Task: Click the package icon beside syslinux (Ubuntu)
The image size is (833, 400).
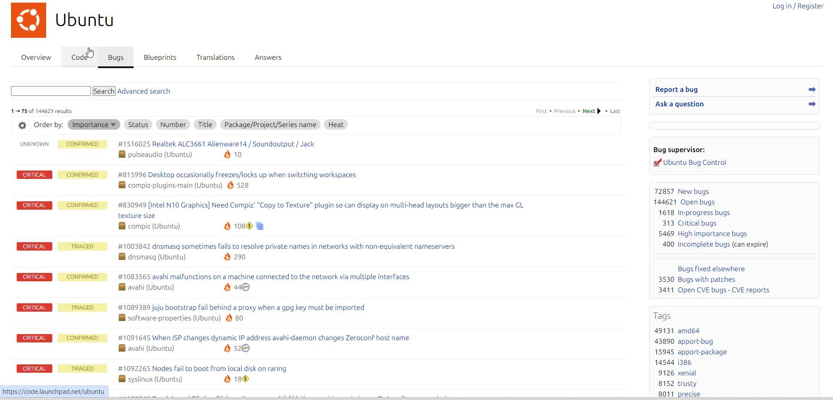Action: pos(122,379)
